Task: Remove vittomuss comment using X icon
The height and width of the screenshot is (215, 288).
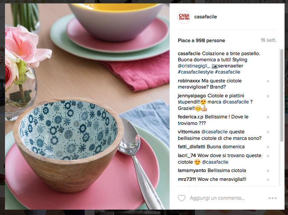Action: 268,132
